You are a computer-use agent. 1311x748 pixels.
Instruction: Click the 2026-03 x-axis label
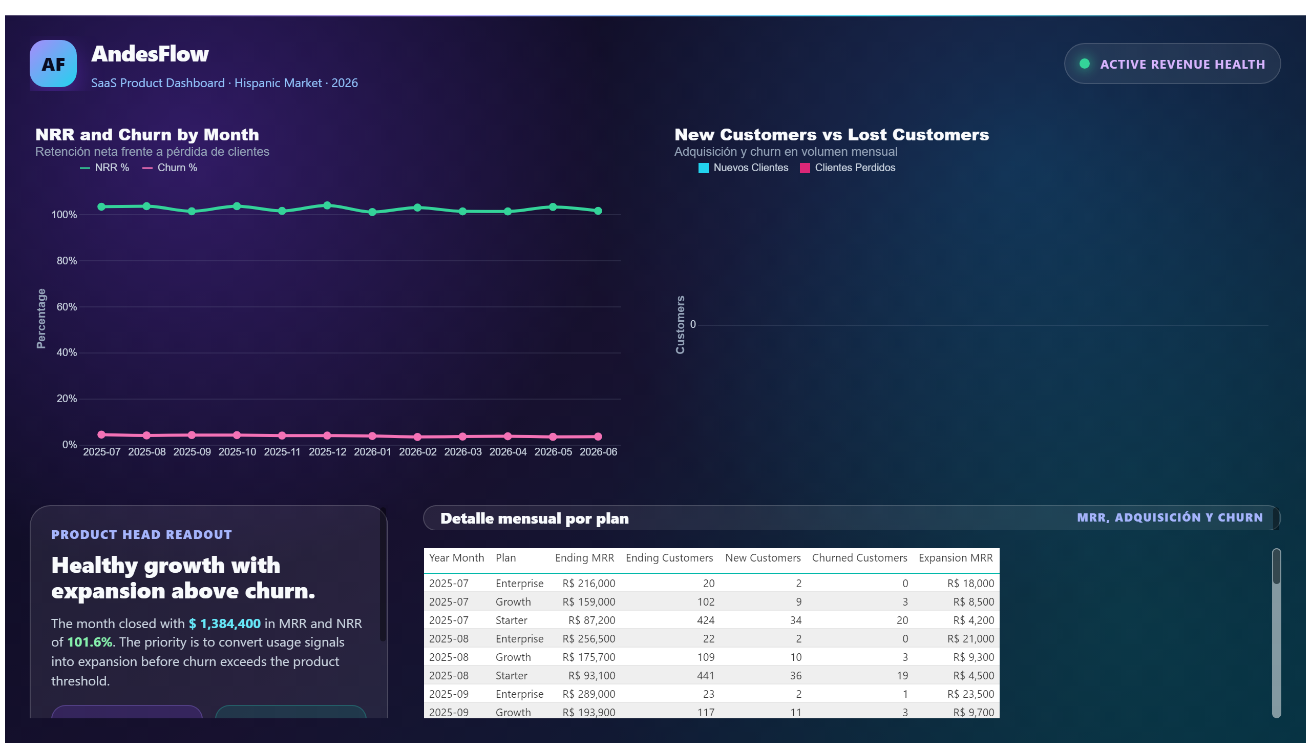pyautogui.click(x=462, y=451)
